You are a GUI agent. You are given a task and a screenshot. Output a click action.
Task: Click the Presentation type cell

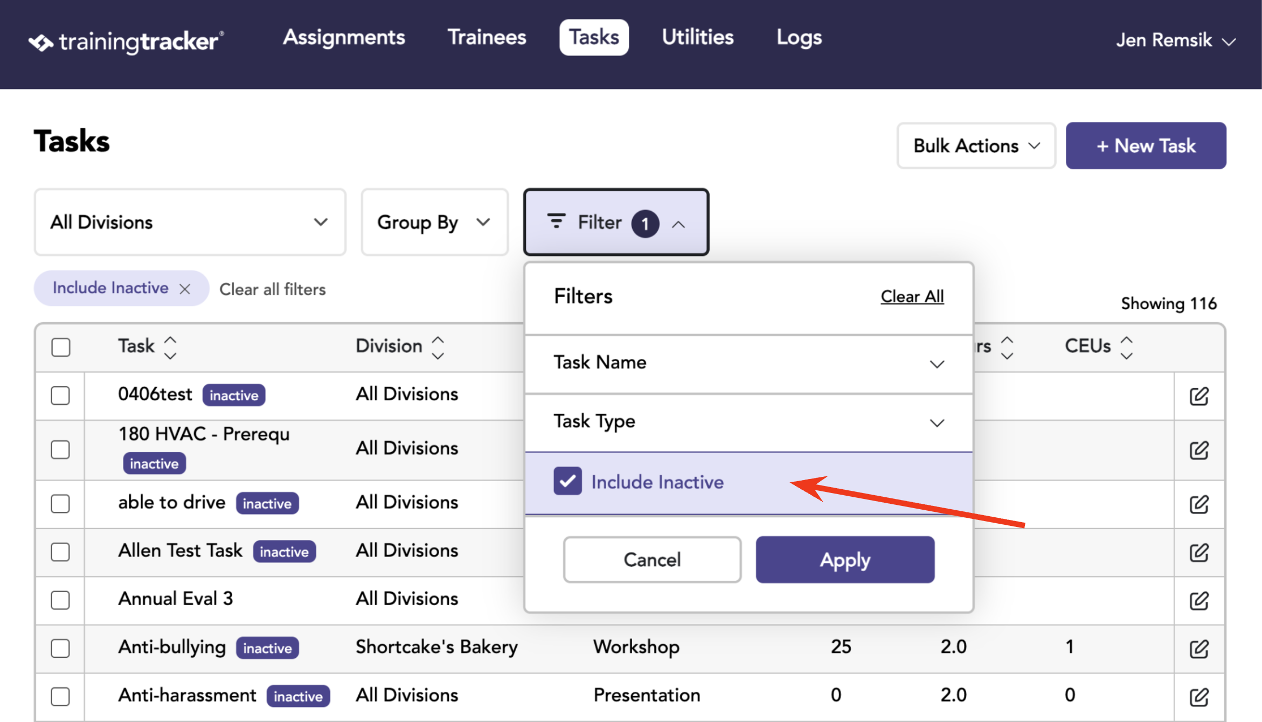647,695
